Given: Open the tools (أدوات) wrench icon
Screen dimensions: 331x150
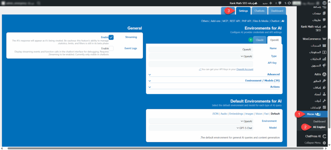Looking at the screenshot, I should [x=324, y=101].
